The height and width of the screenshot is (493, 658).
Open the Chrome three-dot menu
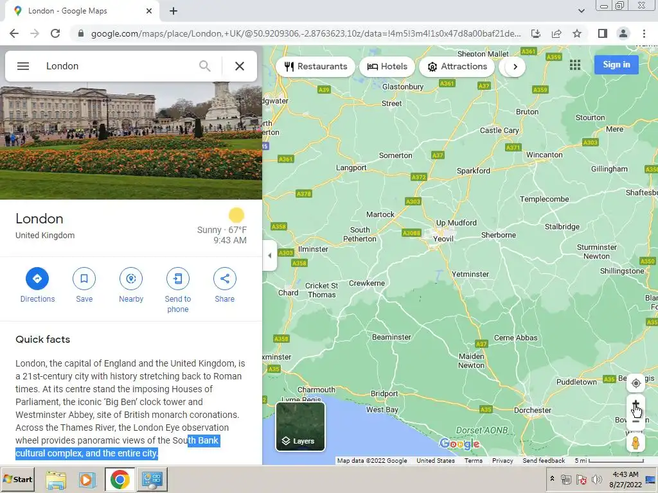[644, 33]
